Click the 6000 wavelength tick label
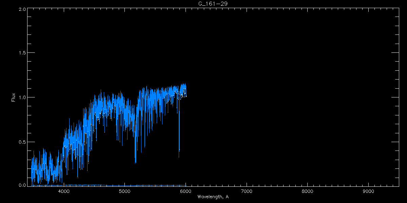 click(x=186, y=191)
